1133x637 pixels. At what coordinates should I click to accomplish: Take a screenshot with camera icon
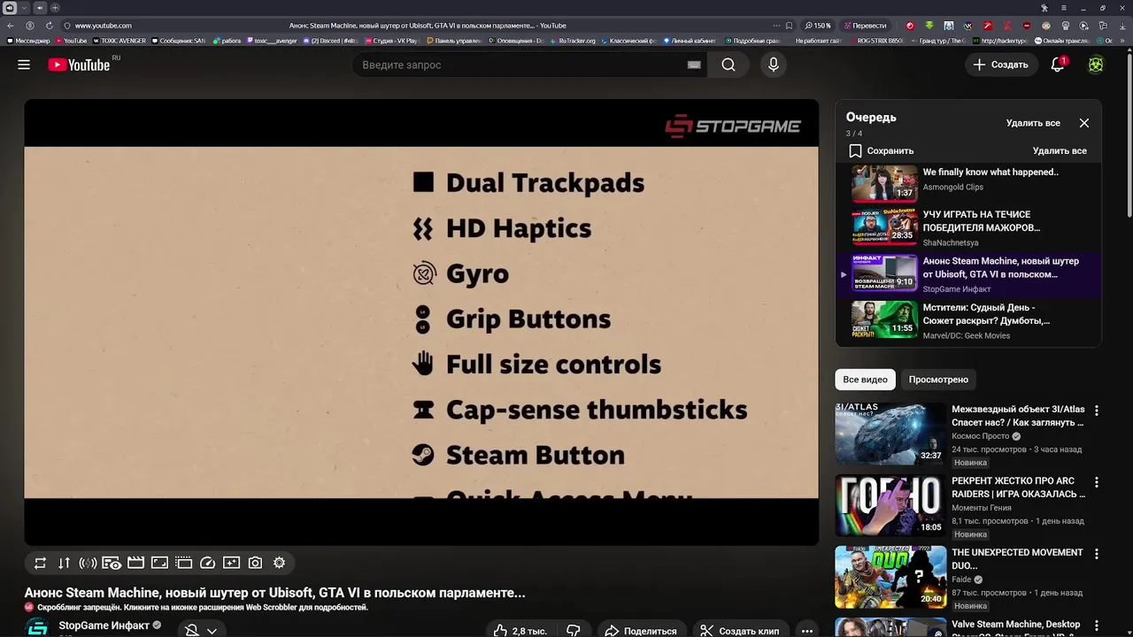(x=255, y=563)
